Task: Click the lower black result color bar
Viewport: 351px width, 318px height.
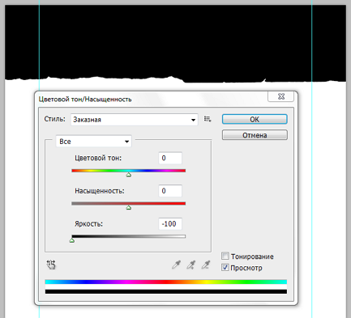Action: click(x=166, y=291)
